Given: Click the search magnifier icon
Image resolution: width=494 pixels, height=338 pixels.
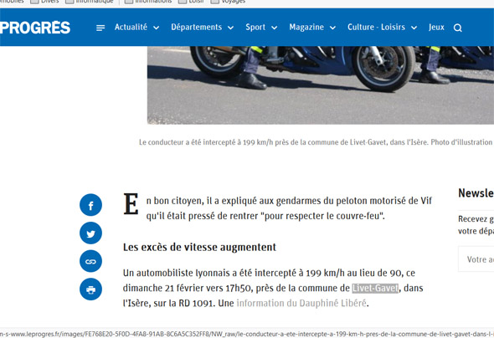Looking at the screenshot, I should [457, 28].
